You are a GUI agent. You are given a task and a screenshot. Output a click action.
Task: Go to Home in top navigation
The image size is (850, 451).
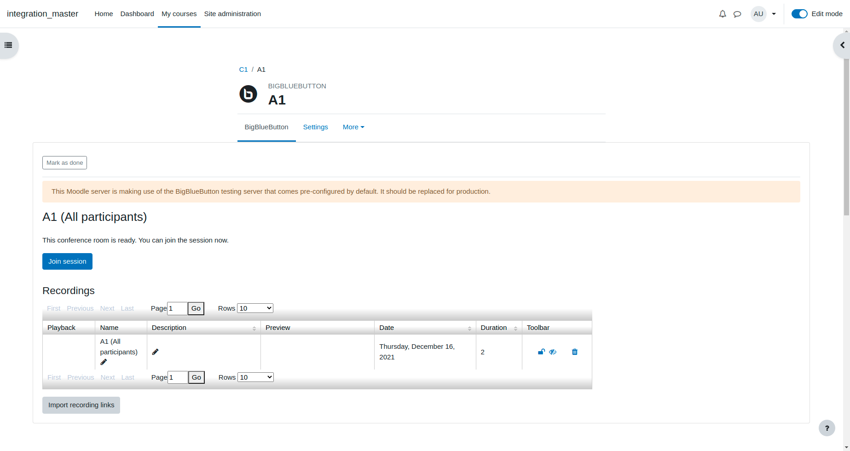click(104, 14)
